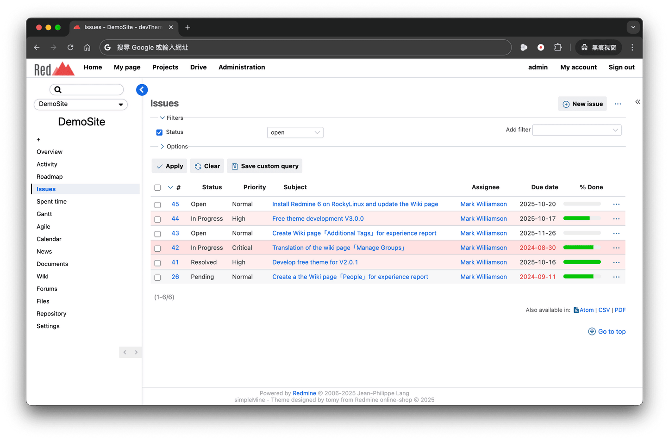Open the DemoSite project selector
This screenshot has height=440, width=669.
tap(81, 105)
